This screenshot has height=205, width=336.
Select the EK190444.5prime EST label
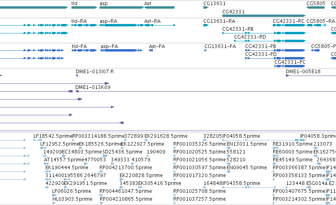(67, 168)
